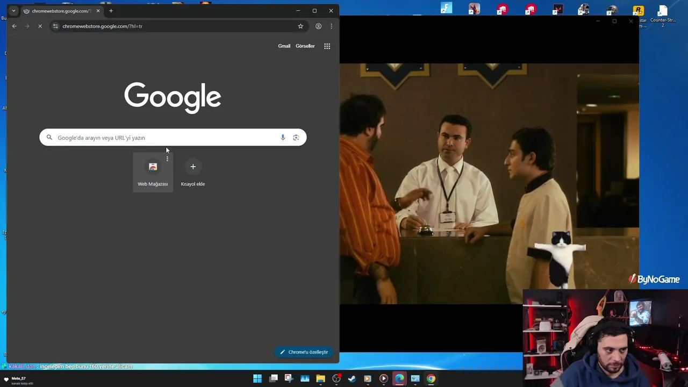
Task: Click the Google search box
Action: [173, 138]
